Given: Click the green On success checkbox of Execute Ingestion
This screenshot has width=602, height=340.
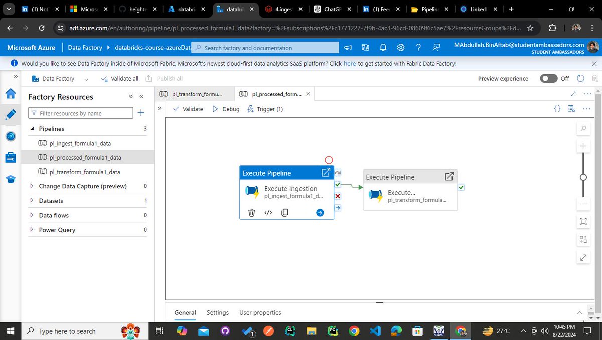Looking at the screenshot, I should 338,184.
